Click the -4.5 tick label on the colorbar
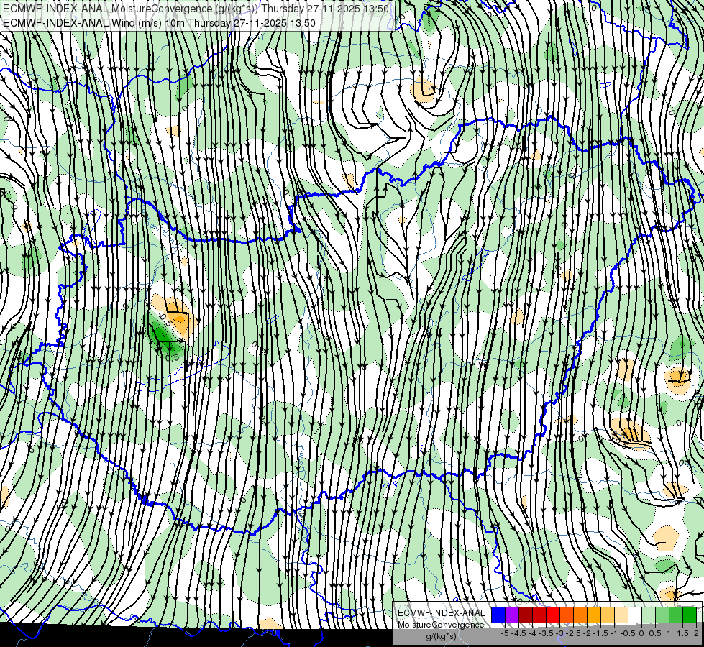Viewport: 704px width, 647px height. pyautogui.click(x=518, y=633)
